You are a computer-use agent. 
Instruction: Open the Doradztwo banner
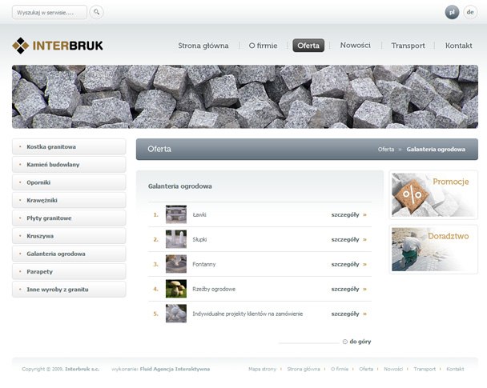433,249
